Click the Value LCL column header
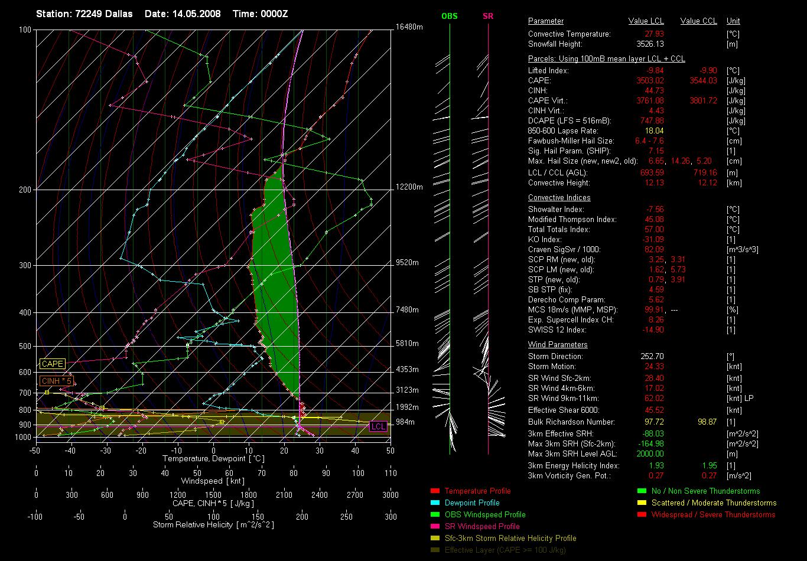This screenshot has width=807, height=561. tap(646, 21)
